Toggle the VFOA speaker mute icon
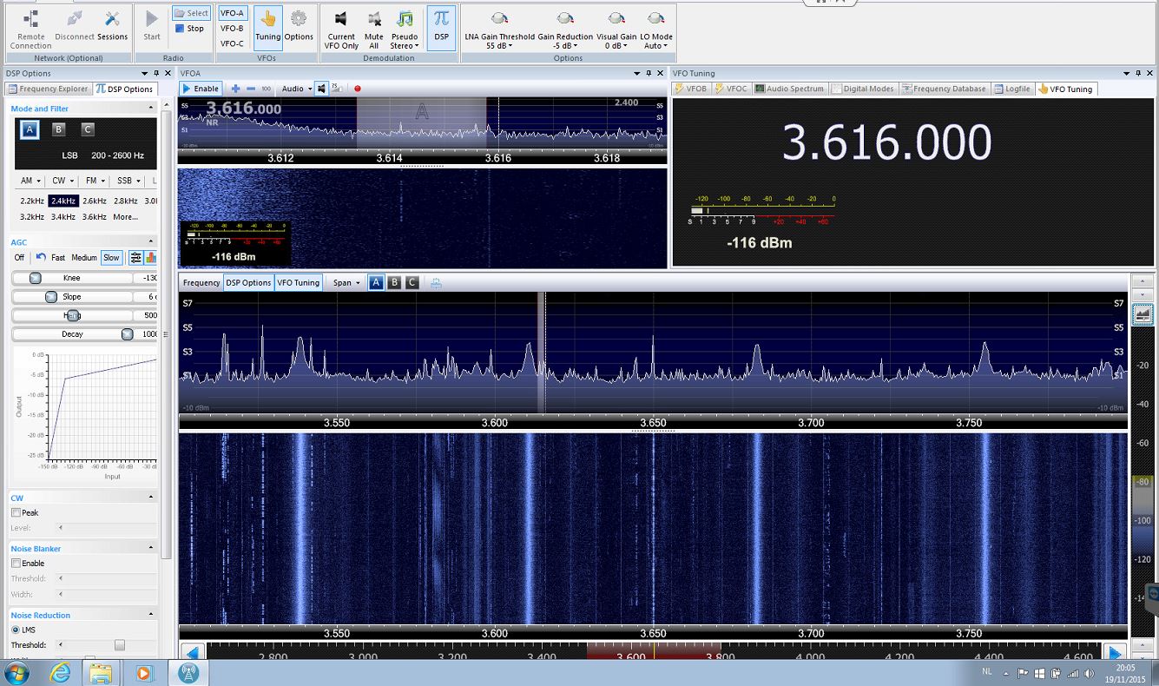 (x=321, y=89)
